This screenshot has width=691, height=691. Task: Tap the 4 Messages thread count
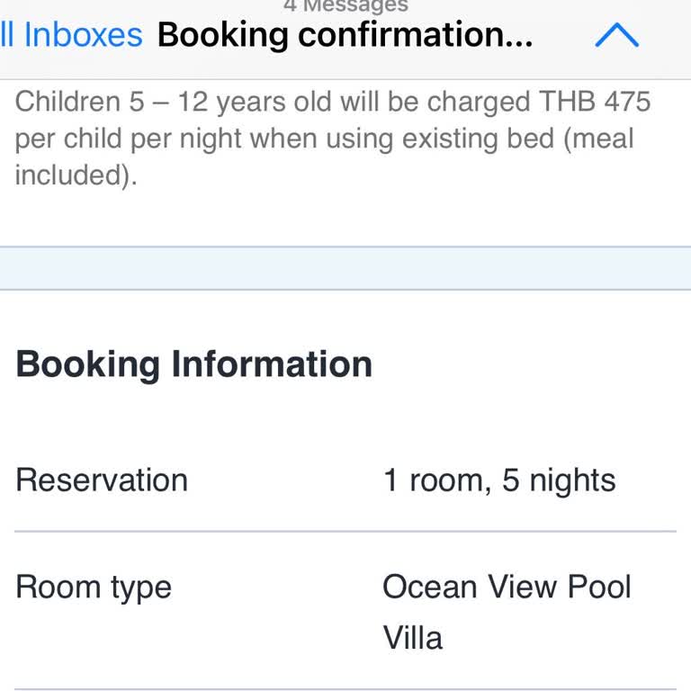(345, 6)
